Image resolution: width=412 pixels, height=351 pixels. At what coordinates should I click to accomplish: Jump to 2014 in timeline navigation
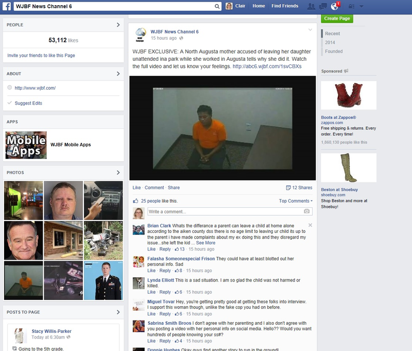coord(330,43)
